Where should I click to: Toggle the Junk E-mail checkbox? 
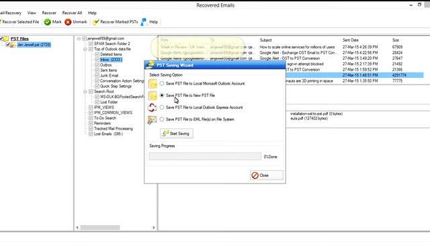(x=97, y=75)
